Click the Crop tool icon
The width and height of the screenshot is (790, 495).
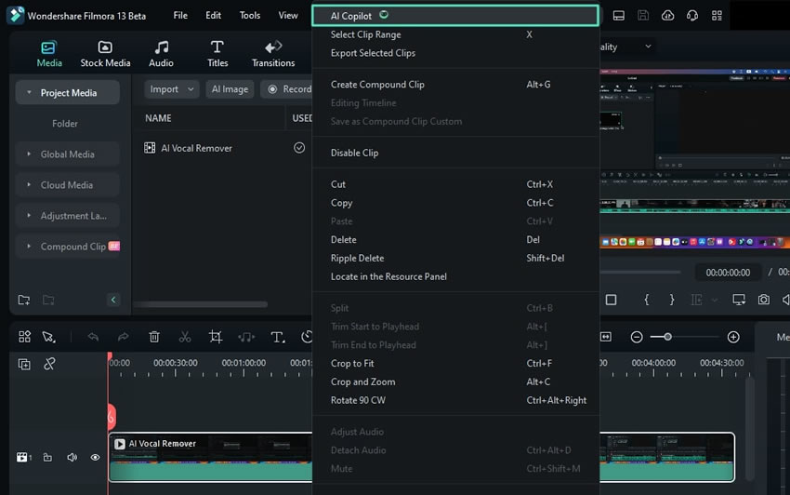coord(215,337)
